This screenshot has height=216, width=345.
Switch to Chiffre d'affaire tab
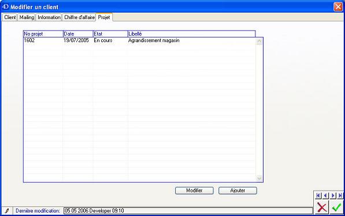79,17
